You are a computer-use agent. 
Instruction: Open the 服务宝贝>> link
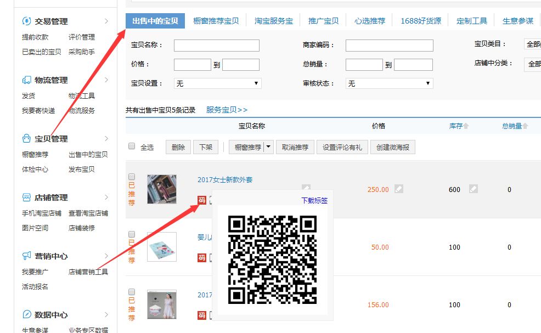click(227, 110)
